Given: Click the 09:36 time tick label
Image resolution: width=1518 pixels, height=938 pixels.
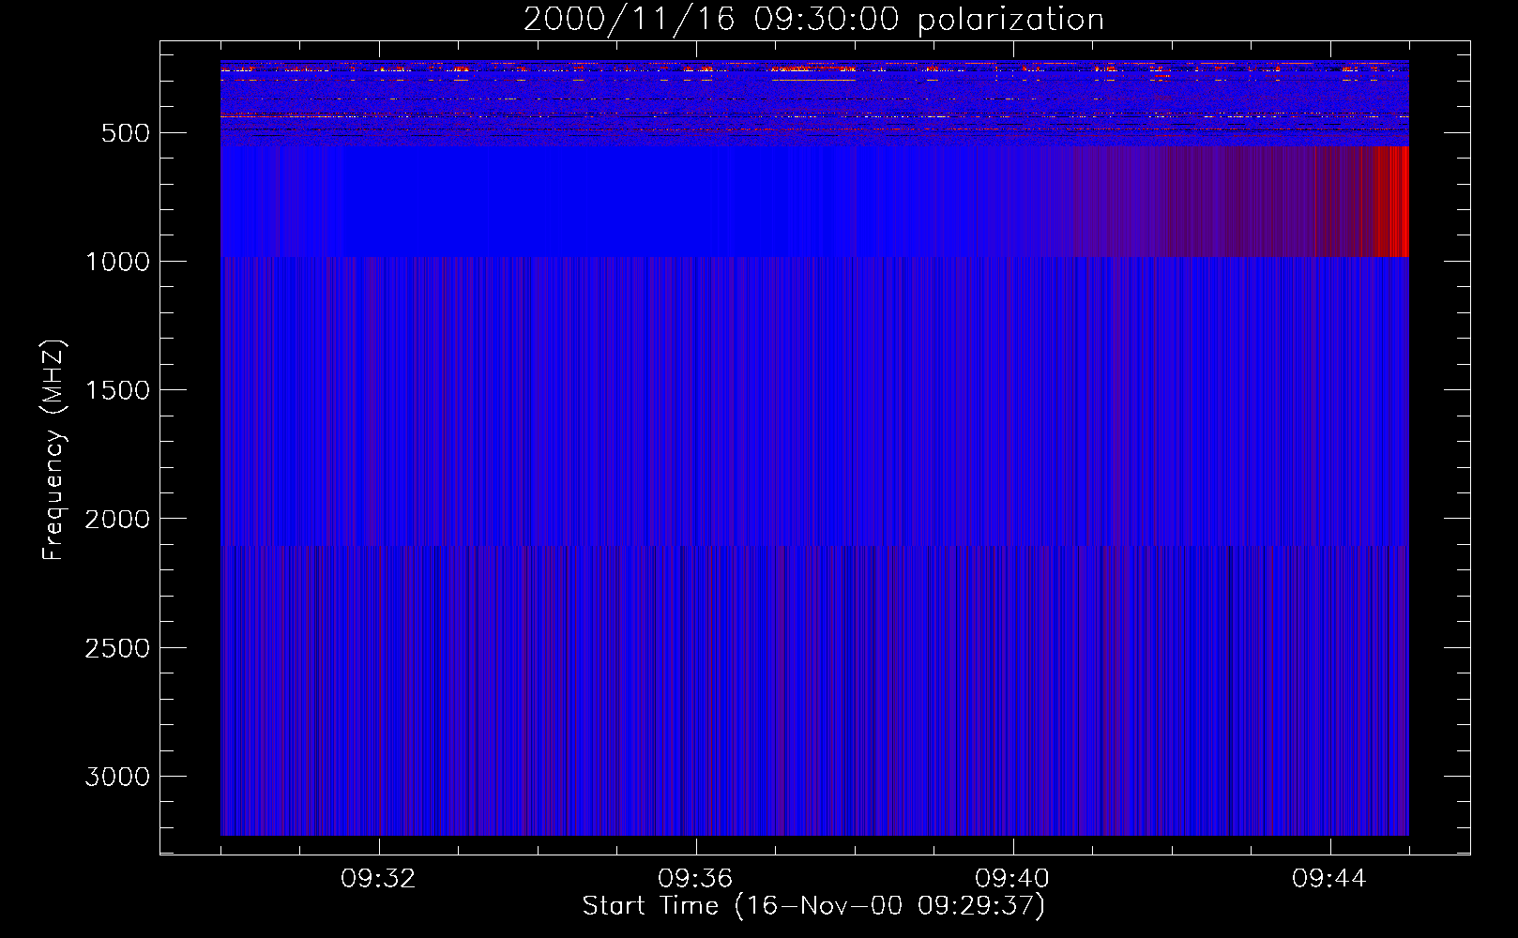Looking at the screenshot, I should 695,879.
